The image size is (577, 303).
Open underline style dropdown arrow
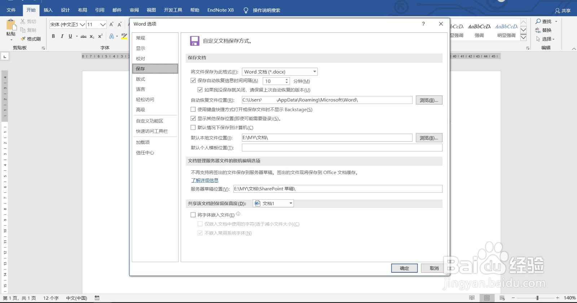pos(77,36)
